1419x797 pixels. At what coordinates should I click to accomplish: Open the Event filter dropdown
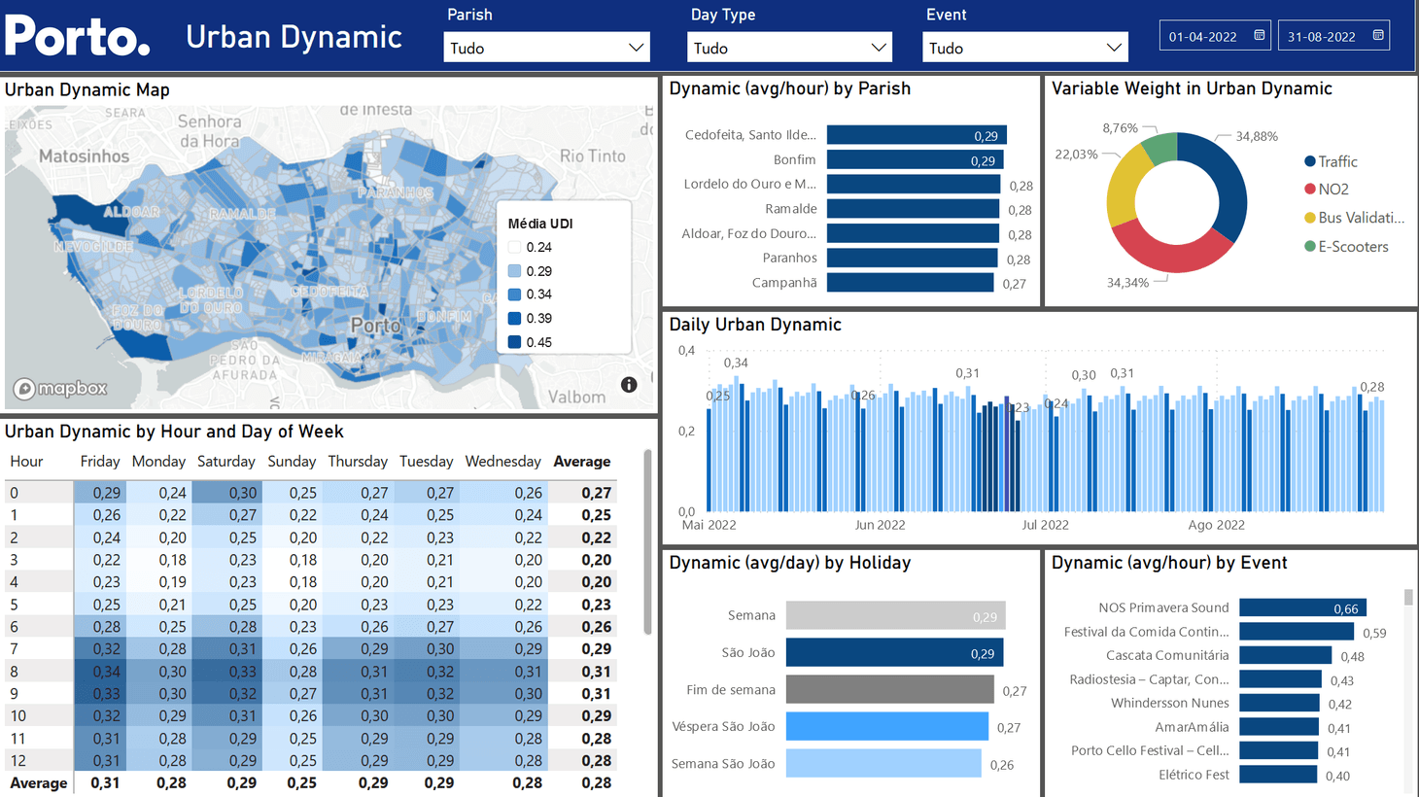click(1114, 48)
